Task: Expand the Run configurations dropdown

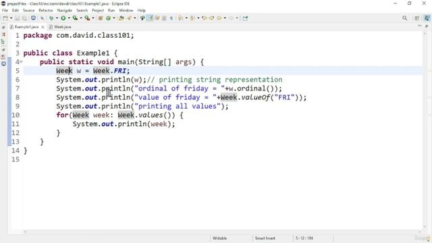Action: tap(69, 18)
